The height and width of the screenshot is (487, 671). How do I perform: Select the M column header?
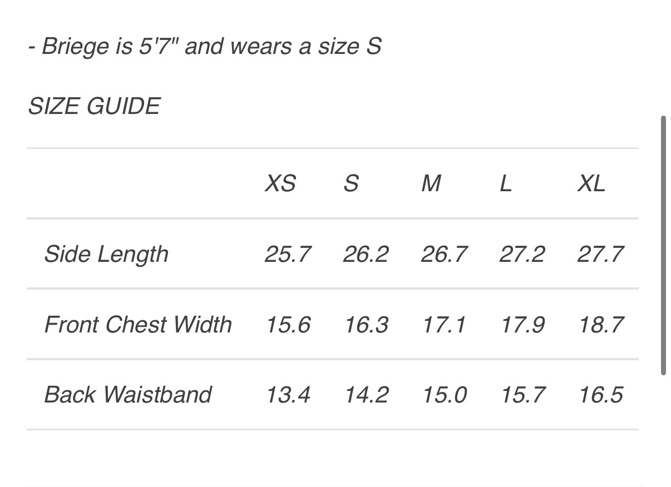[x=431, y=183]
